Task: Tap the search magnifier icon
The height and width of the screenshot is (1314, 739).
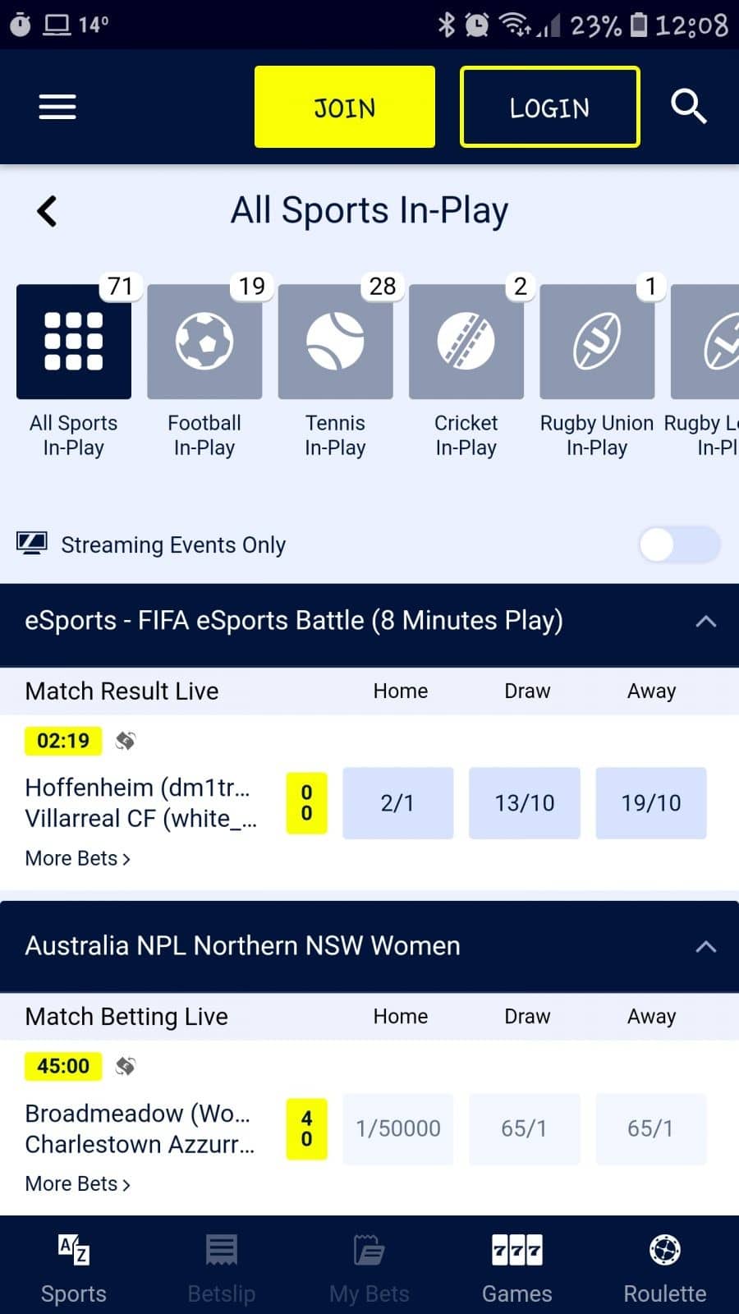Action: click(688, 107)
